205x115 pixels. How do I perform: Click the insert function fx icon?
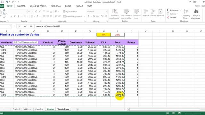pos(31,26)
